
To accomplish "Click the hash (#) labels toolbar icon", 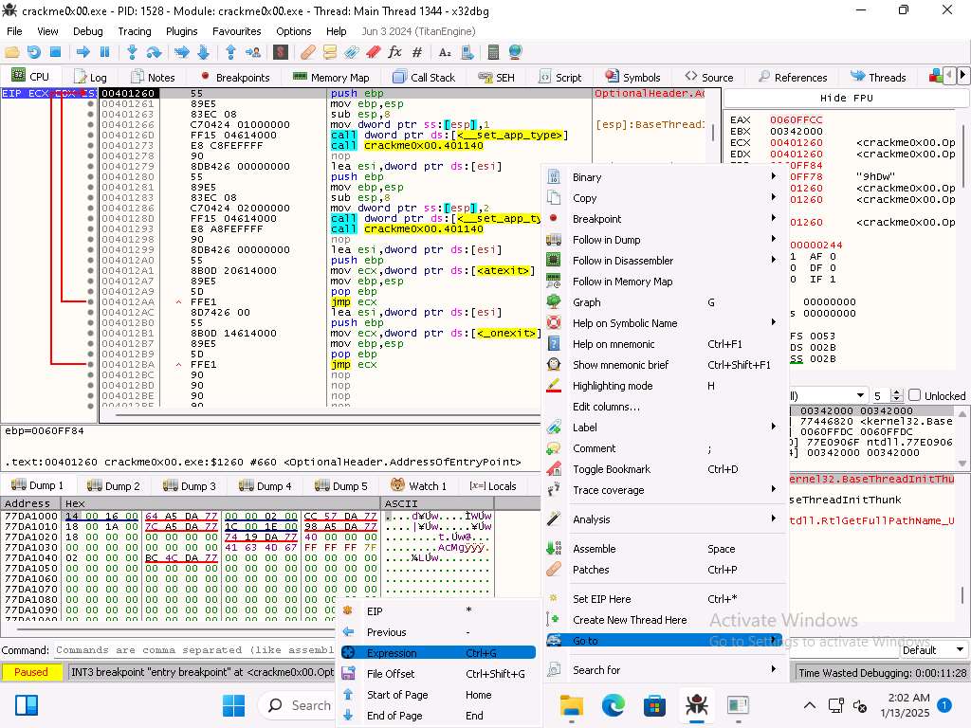I will point(416,52).
